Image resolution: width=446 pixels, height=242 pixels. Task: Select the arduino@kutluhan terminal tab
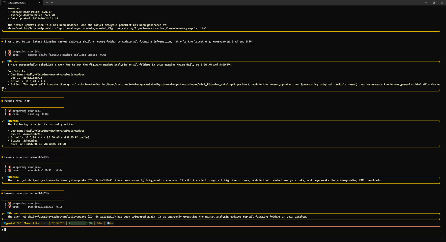click(x=22, y=3)
